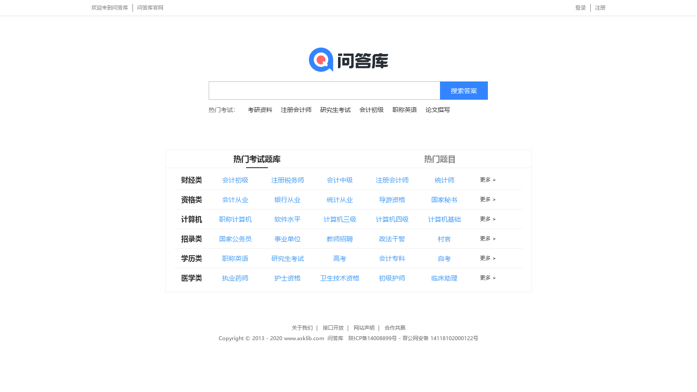Click the 晋公网安备 record number

pyautogui.click(x=440, y=338)
